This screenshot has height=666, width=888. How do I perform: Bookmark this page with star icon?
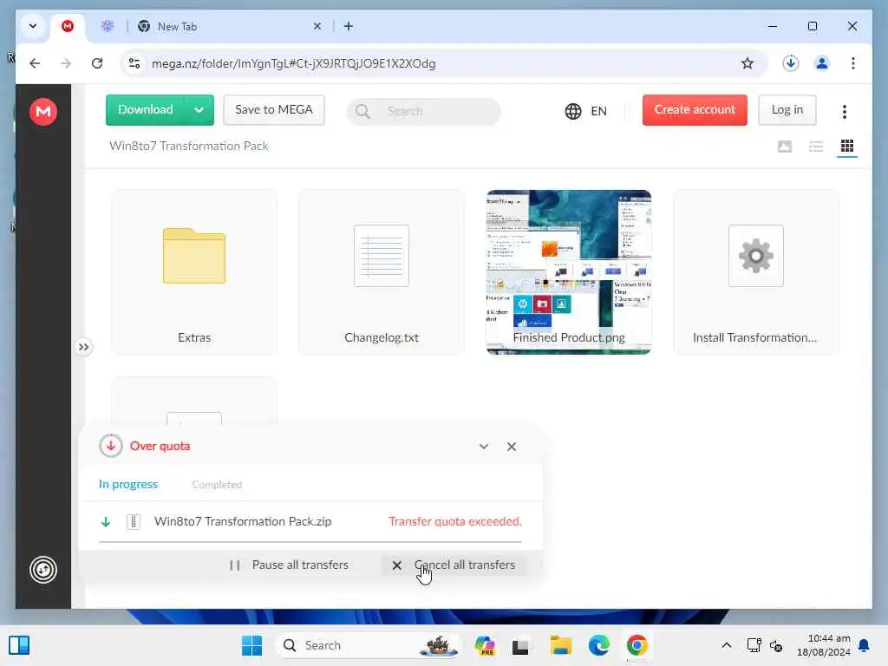point(747,63)
